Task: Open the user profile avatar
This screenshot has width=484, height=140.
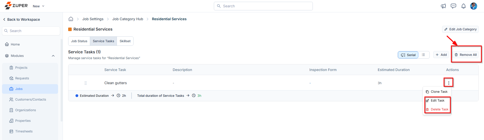Action: 474,6
